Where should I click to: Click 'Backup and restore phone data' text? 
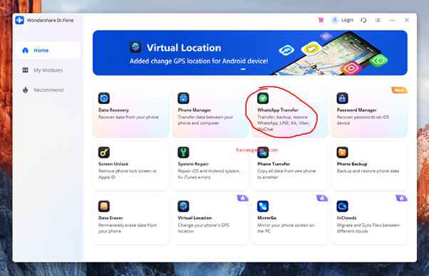pos(368,171)
